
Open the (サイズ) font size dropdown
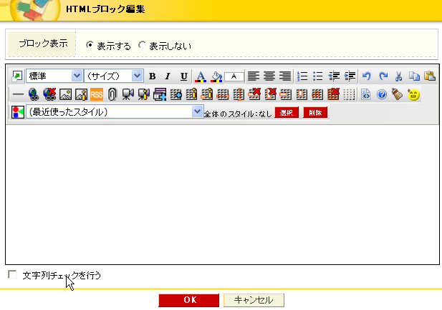click(114, 76)
